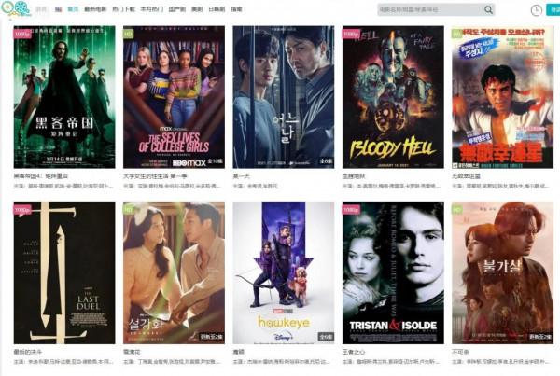Go to the 热门下载 section
Screen dimensions: 560x376
click(123, 9)
